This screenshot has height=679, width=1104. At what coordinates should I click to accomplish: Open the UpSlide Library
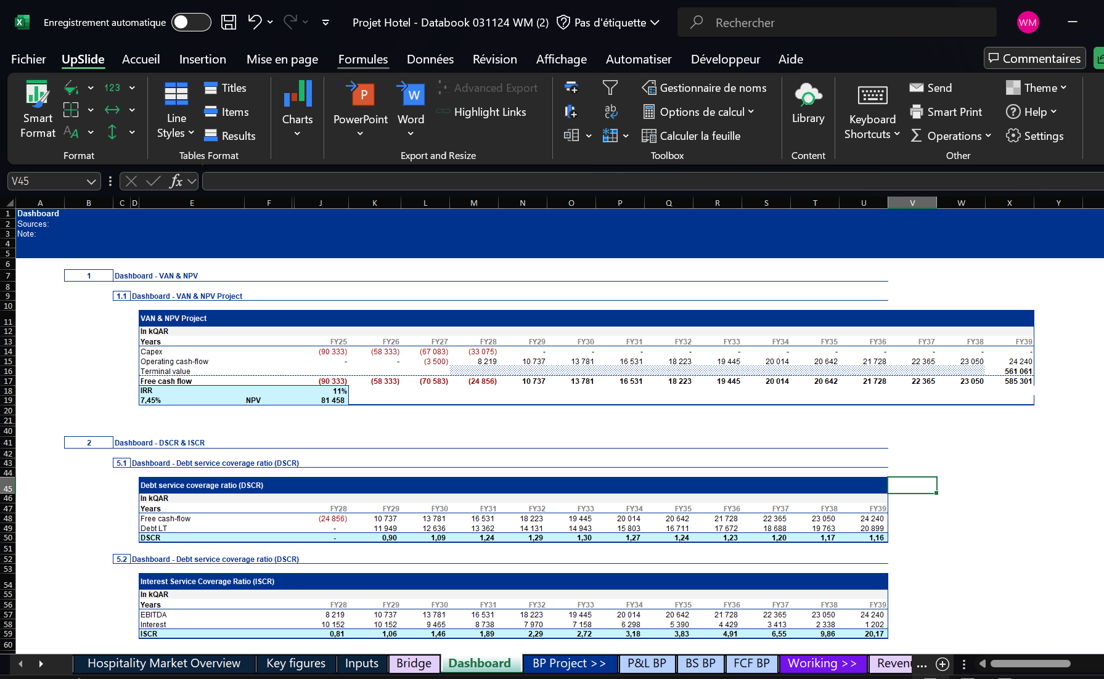click(808, 96)
